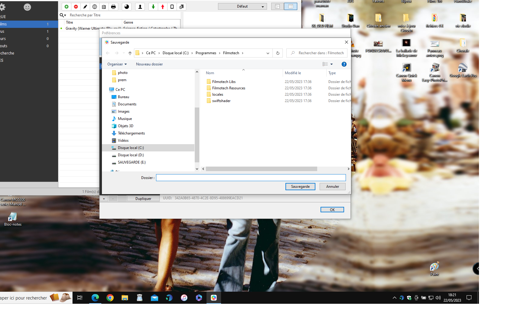
Task: Open the Défaut dropdown
Action: (242, 6)
